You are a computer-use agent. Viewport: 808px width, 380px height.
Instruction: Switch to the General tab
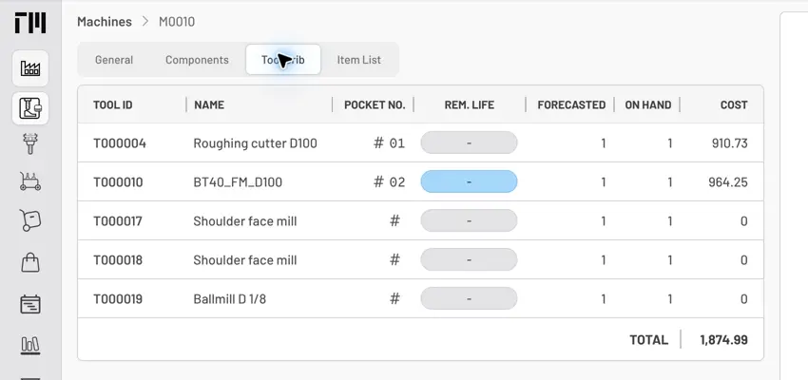coord(114,60)
